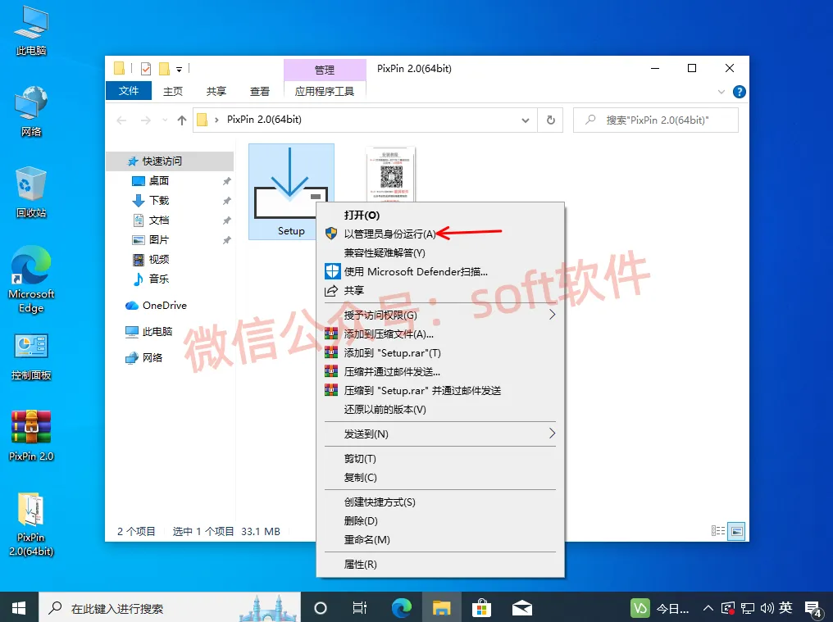Open the 网络 desktop icon
833x622 pixels.
click(x=31, y=111)
